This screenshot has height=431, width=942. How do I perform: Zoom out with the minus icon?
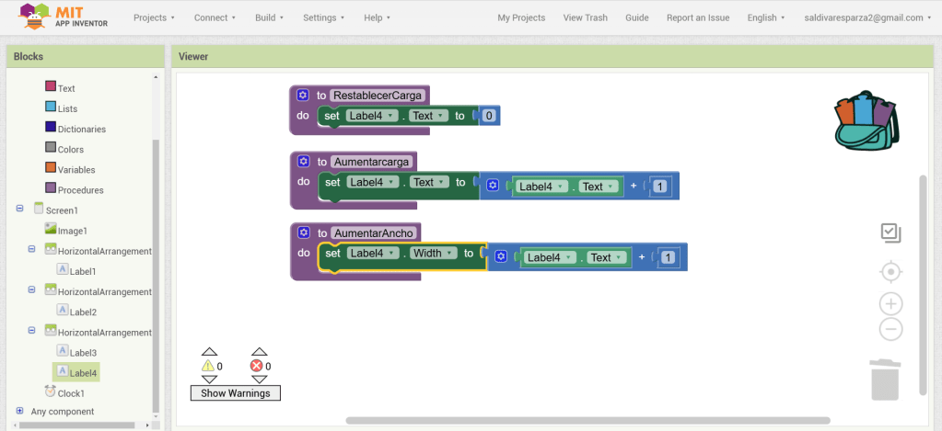point(890,330)
